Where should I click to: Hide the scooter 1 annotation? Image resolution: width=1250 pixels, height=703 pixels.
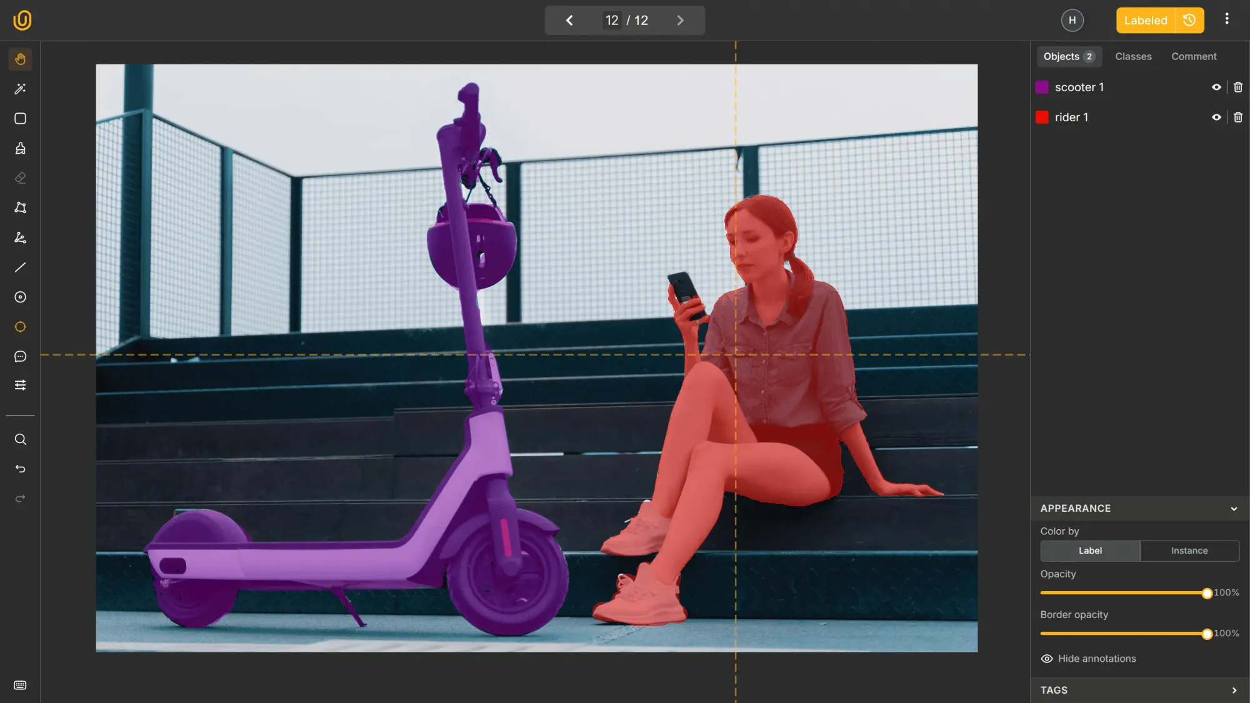coord(1216,87)
